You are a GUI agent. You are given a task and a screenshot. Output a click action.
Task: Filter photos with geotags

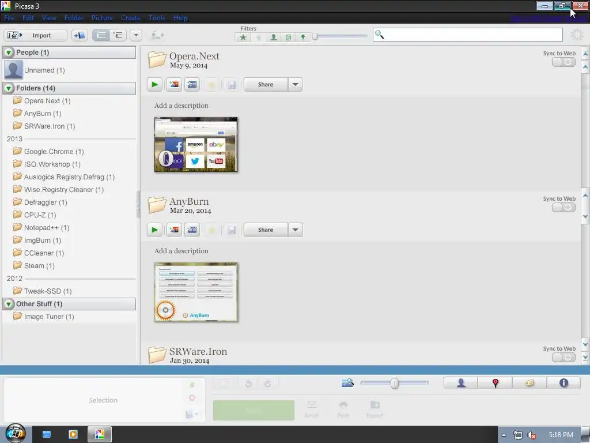[x=303, y=37]
